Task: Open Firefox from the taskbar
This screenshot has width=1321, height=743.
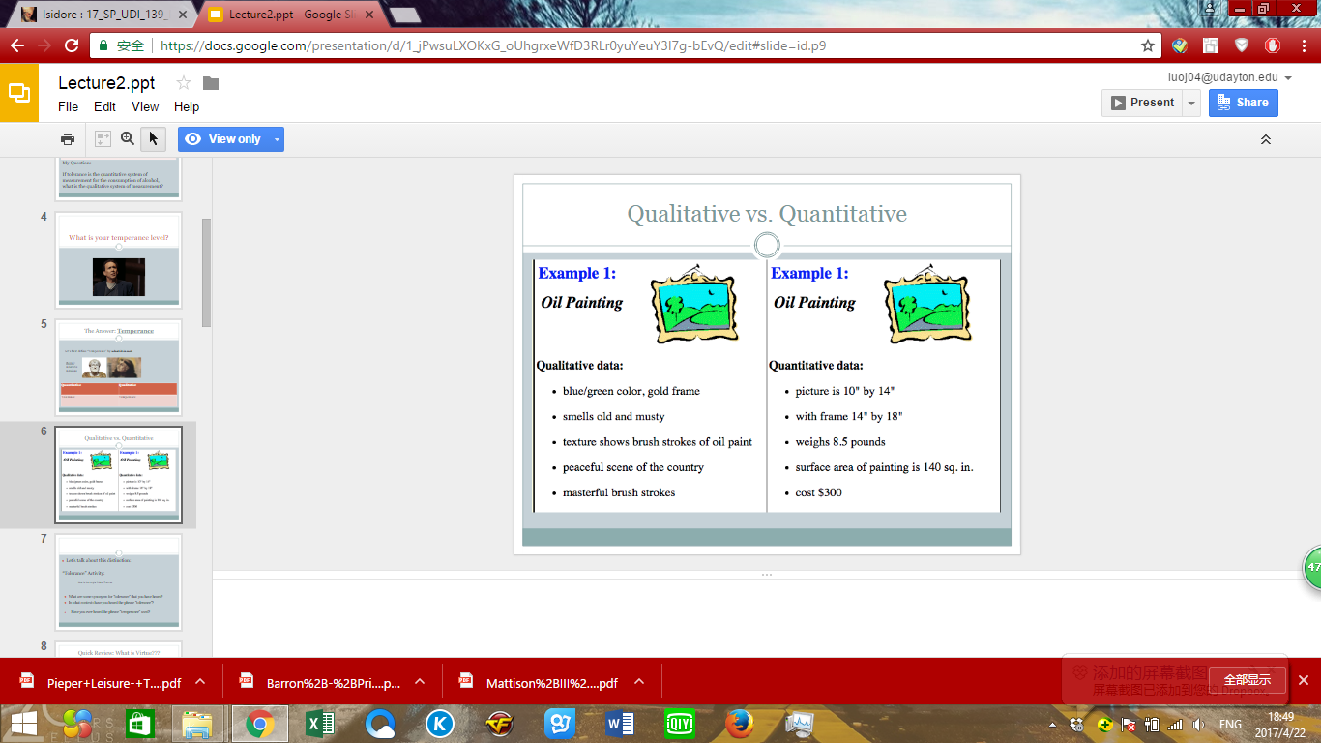Action: coord(740,723)
